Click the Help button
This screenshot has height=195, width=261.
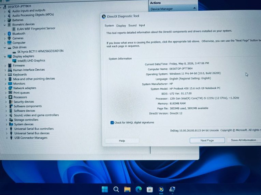pyautogui.click(x=122, y=141)
